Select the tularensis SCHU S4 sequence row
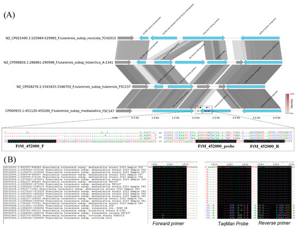The image size is (297, 228). click(x=65, y=208)
